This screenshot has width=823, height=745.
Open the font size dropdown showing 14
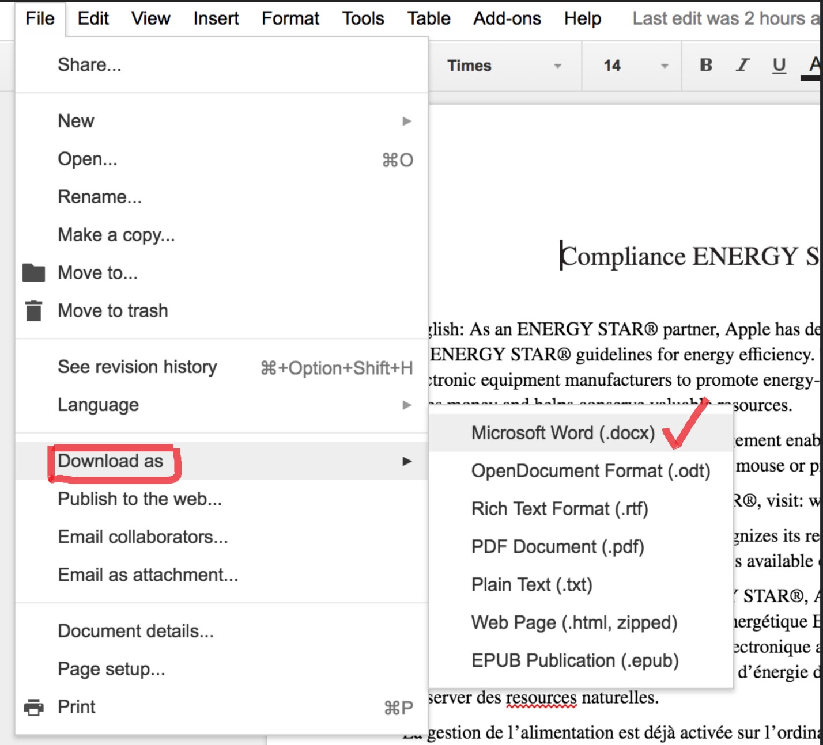(631, 66)
